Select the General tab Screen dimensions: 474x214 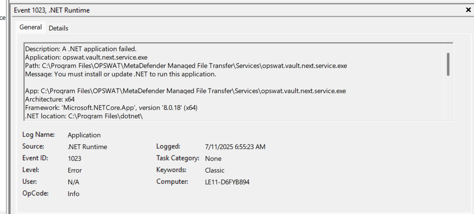pos(31,27)
